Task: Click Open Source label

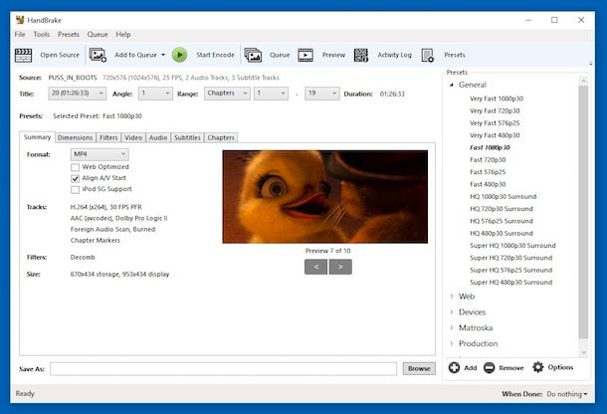Action: pos(60,55)
